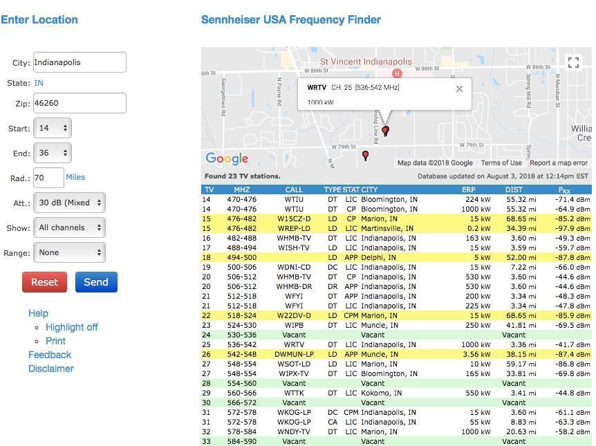Select the WRTV map marker pin

pyautogui.click(x=385, y=129)
